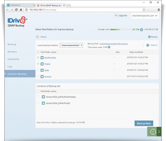166x141 pixels.
Task: Open the Public folder icon
Action: [42, 64]
